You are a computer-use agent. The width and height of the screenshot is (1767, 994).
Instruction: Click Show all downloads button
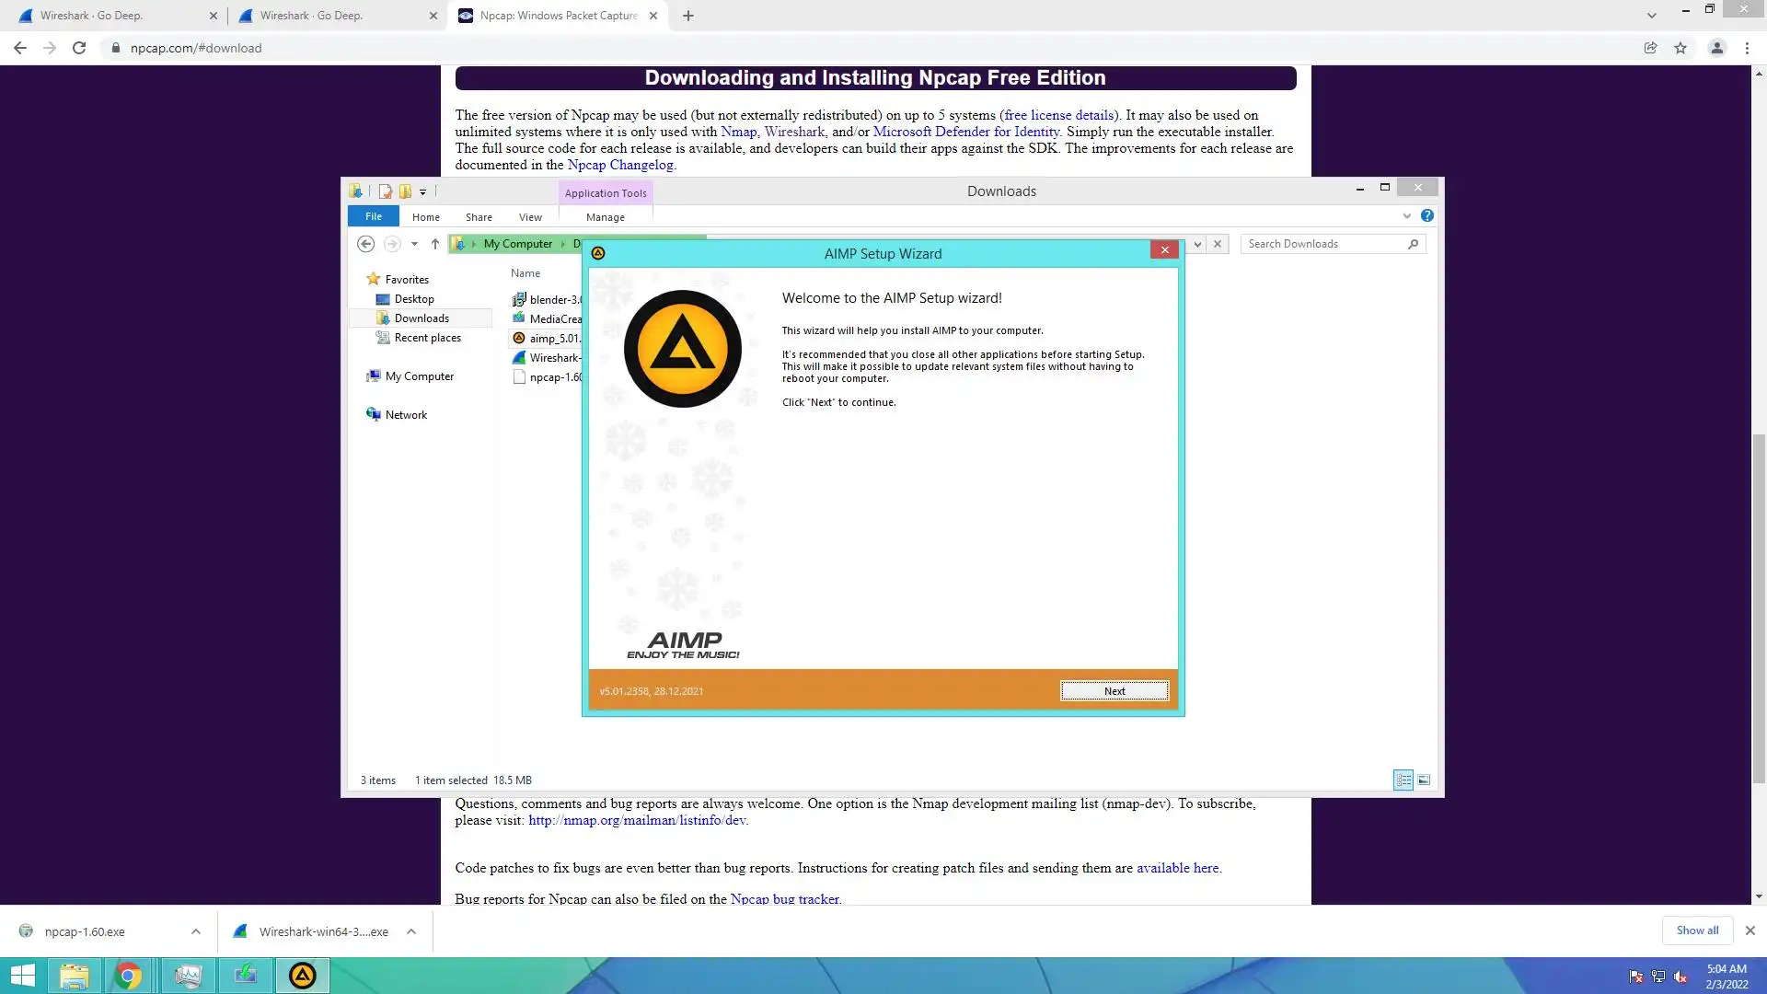pyautogui.click(x=1696, y=930)
